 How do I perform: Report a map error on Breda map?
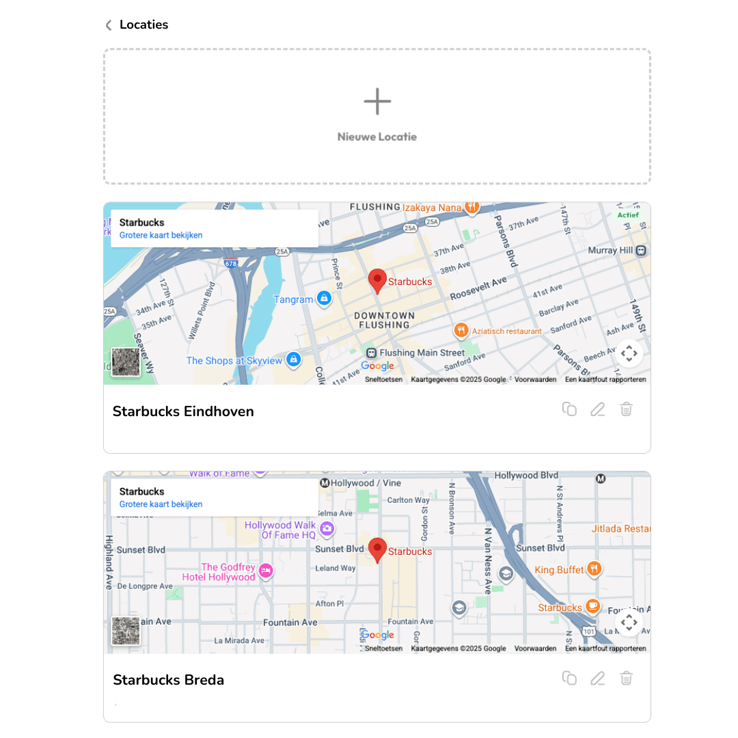tap(605, 648)
